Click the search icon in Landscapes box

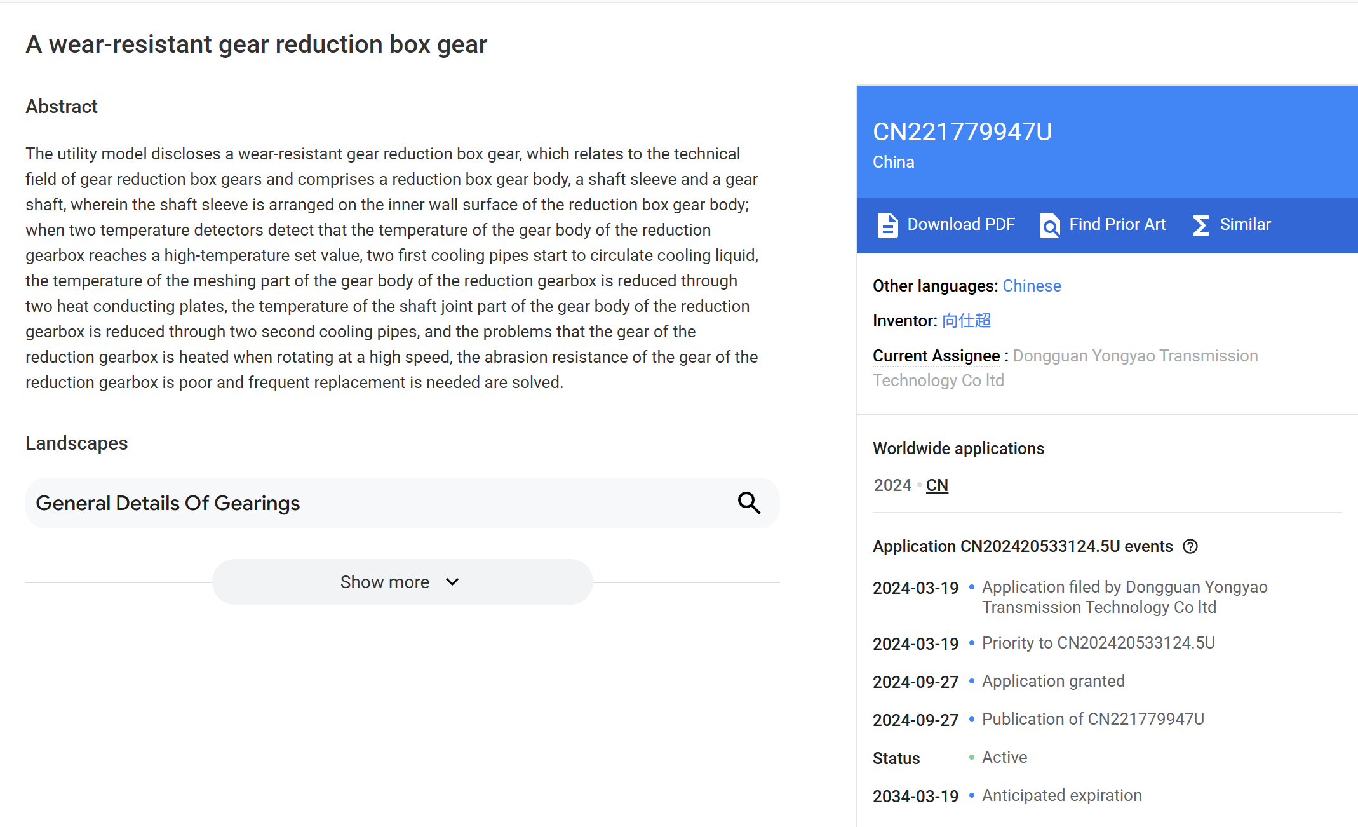pyautogui.click(x=749, y=503)
